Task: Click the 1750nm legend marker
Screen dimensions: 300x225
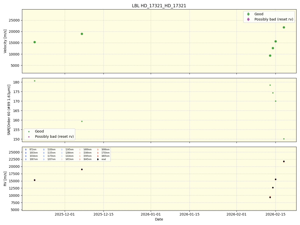Action: point(98,153)
